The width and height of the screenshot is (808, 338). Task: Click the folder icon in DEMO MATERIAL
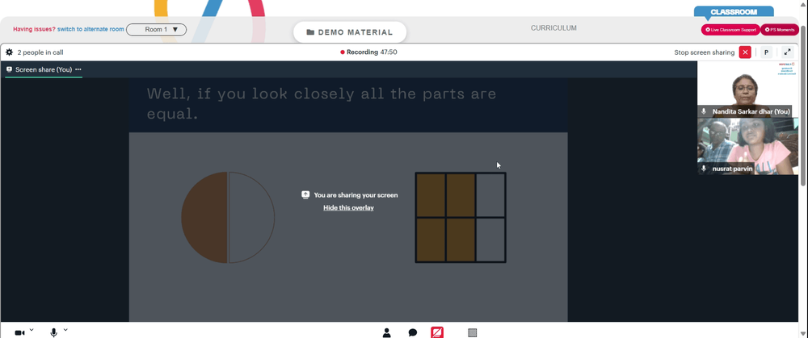tap(310, 32)
